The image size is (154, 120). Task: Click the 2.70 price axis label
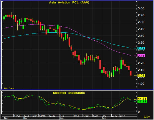tap(141, 29)
